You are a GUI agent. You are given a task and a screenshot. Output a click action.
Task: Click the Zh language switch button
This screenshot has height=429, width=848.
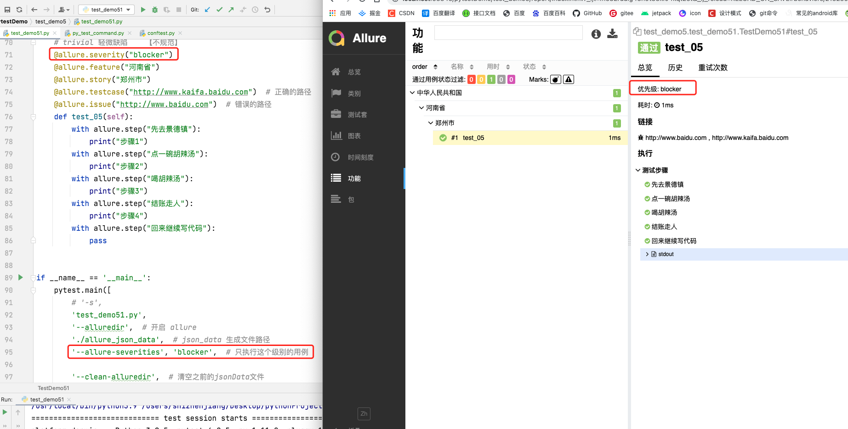coord(364,413)
